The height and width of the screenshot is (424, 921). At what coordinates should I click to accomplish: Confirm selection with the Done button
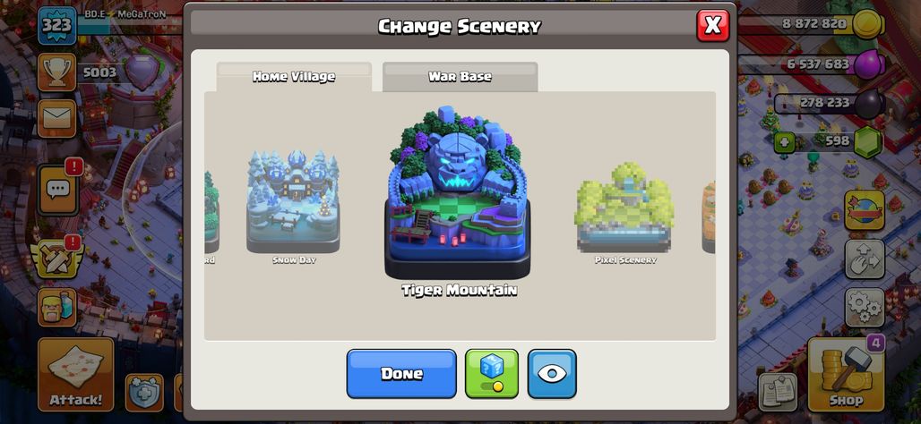pos(401,374)
